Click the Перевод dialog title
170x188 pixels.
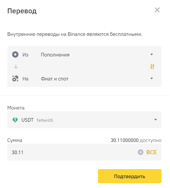tap(22, 11)
